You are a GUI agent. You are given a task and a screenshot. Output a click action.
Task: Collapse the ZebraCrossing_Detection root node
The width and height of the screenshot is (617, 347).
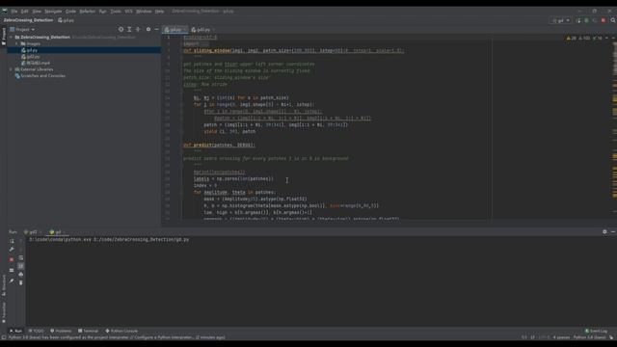11,38
